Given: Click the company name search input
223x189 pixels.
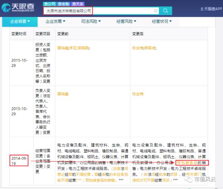Looking at the screenshot, I should (101, 11).
